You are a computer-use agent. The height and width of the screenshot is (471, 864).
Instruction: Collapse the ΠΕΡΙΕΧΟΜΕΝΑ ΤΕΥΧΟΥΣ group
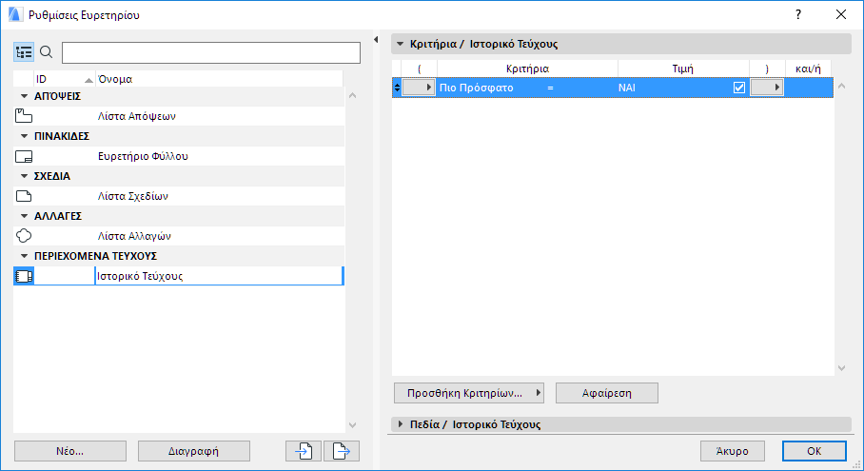(x=24, y=256)
